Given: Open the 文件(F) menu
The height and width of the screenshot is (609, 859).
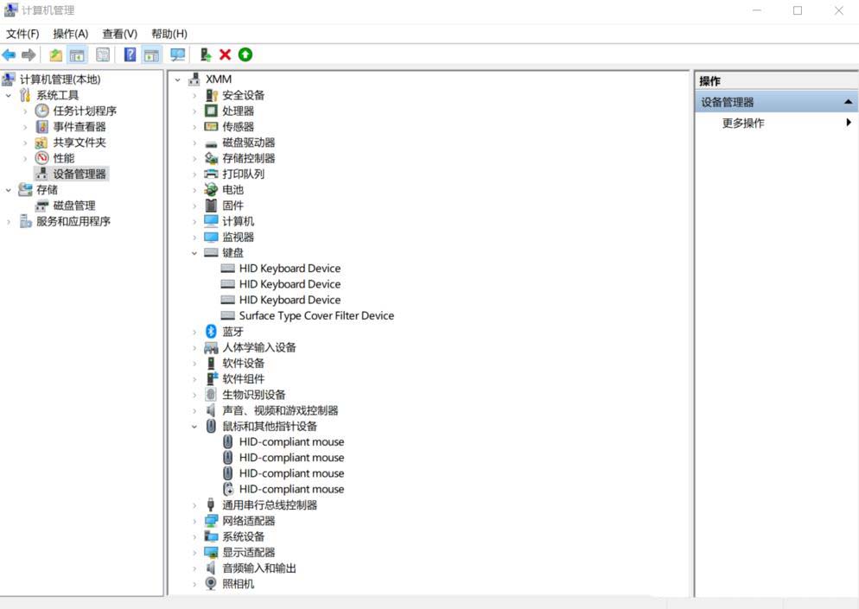Looking at the screenshot, I should click(22, 34).
